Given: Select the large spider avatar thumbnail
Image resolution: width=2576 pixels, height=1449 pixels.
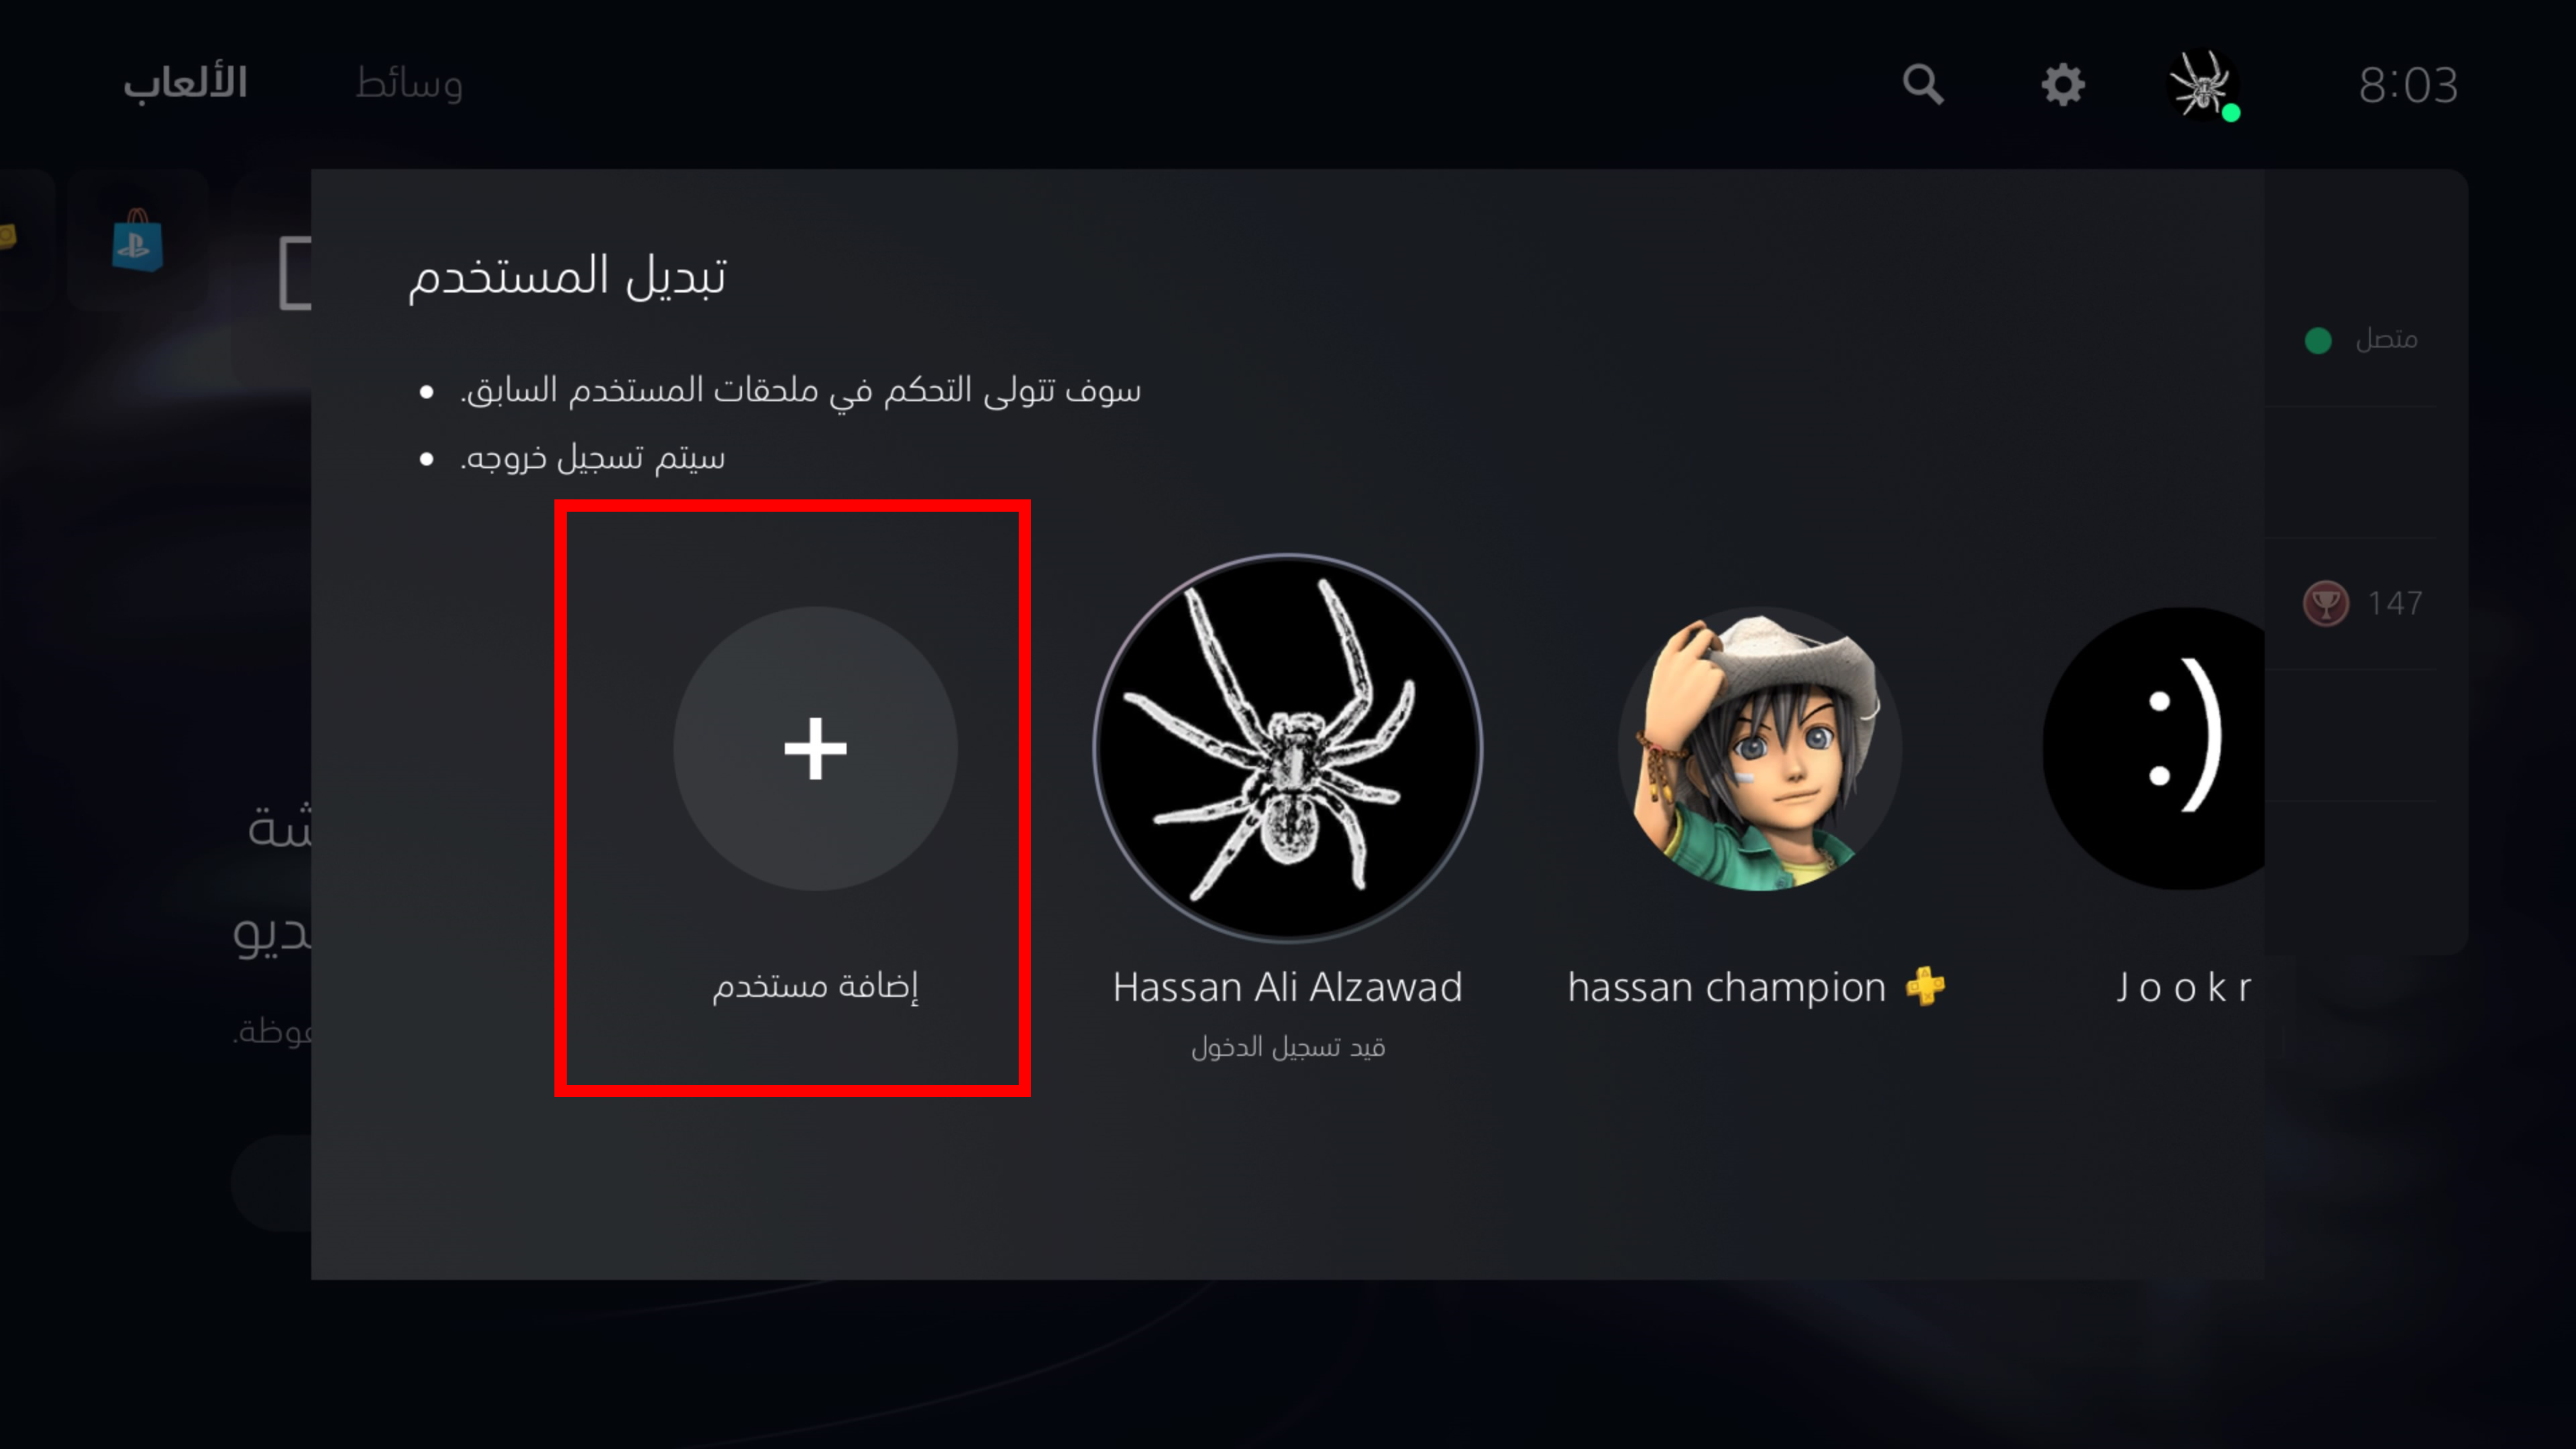Looking at the screenshot, I should click(x=1288, y=748).
